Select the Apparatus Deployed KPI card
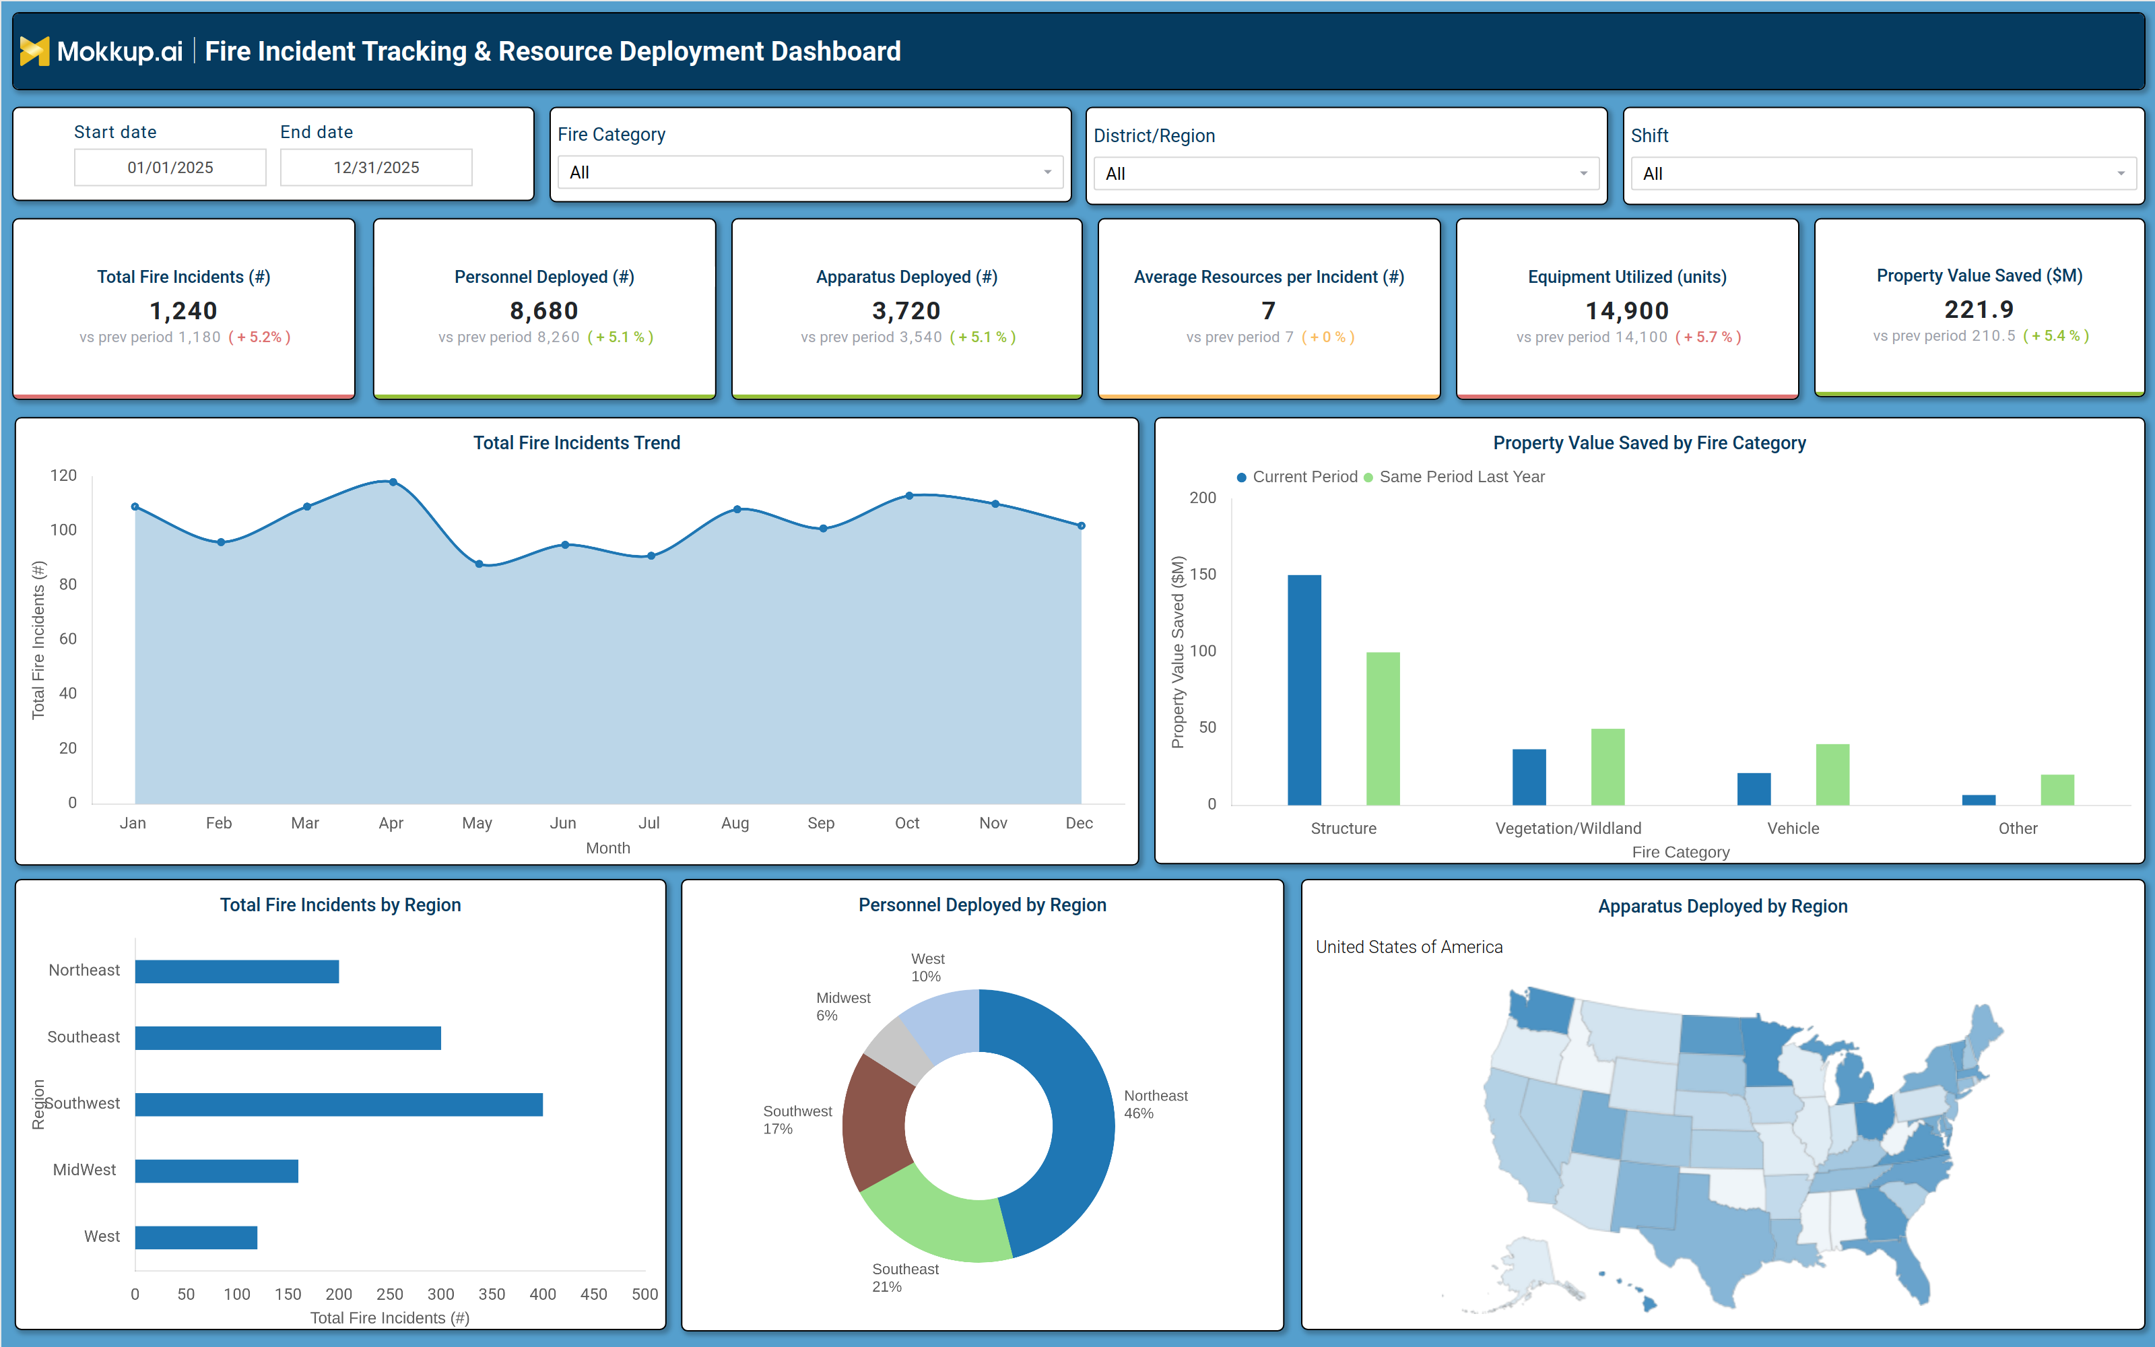This screenshot has width=2155, height=1347. coord(906,308)
